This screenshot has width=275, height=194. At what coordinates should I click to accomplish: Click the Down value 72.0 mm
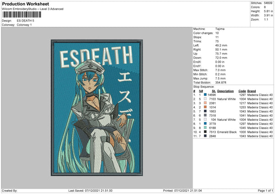click(x=221, y=58)
